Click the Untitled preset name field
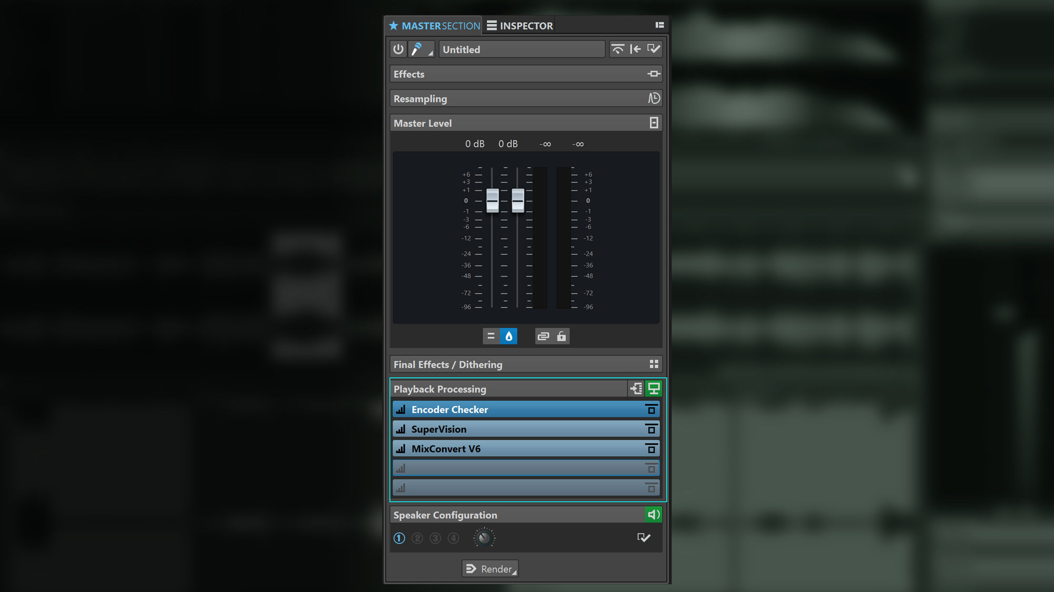The image size is (1054, 592). 522,49
